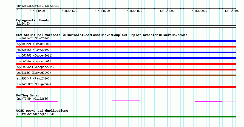Click the red esv1462855 (Levy2007) bar
The height and width of the screenshot is (127, 244).
(x=126, y=87)
